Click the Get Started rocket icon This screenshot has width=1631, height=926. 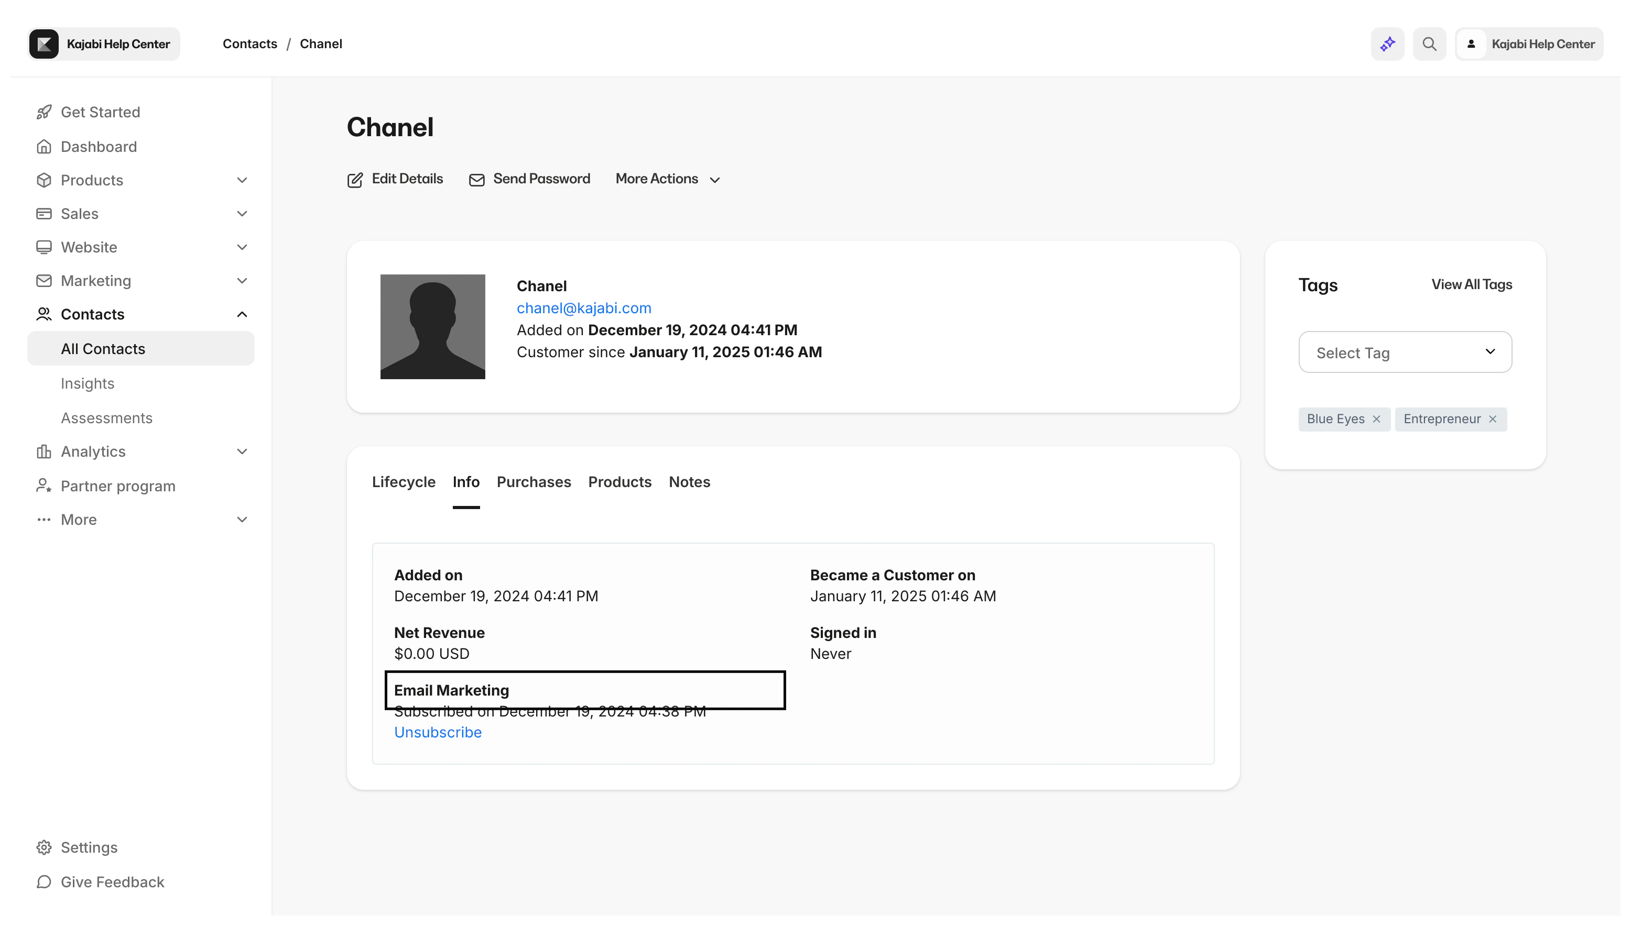[44, 113]
